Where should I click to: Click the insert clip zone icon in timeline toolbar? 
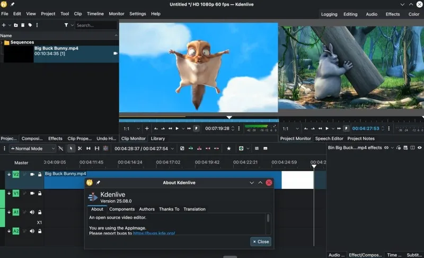pyautogui.click(x=191, y=148)
